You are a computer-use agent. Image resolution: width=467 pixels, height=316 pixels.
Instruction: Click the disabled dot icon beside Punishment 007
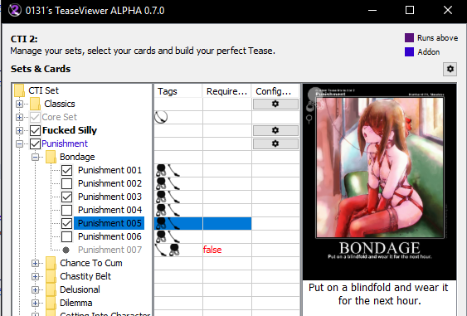pyautogui.click(x=66, y=250)
